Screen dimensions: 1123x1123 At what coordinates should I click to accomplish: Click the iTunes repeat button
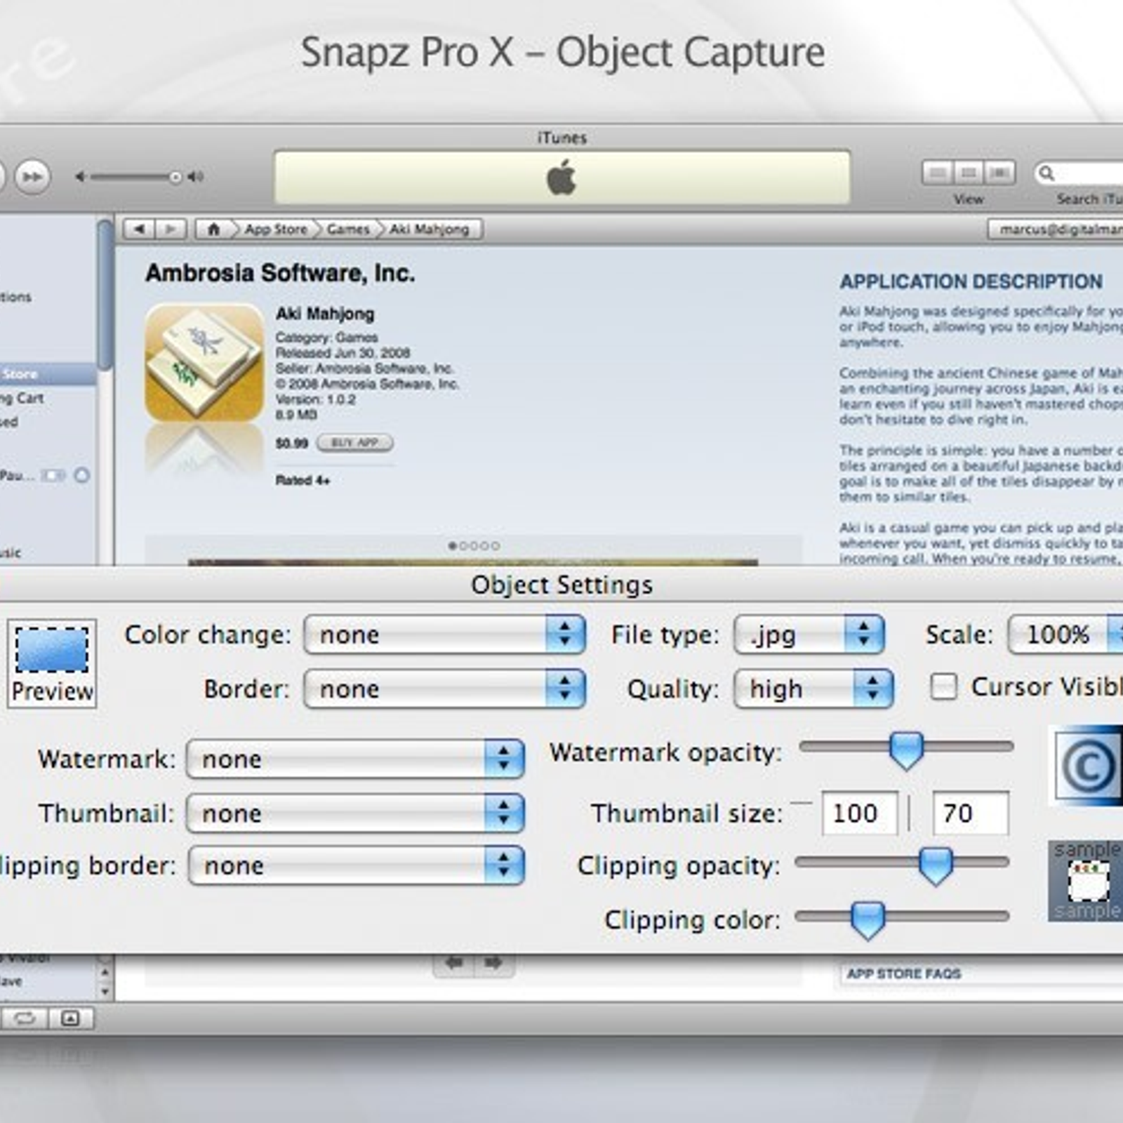coord(25,1018)
